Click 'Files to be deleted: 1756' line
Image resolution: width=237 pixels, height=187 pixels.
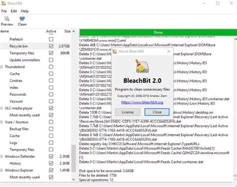point(97,175)
